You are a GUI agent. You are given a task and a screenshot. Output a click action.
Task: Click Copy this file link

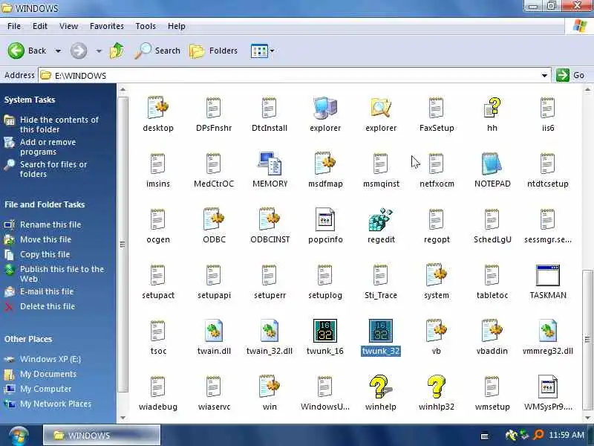coord(45,254)
